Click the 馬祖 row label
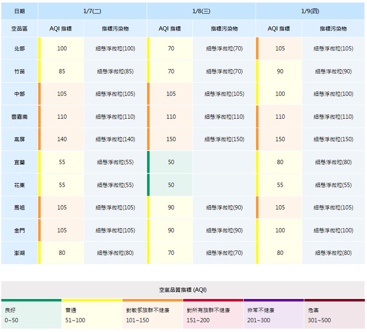Screen dimensions: 367x332 coord(20,208)
